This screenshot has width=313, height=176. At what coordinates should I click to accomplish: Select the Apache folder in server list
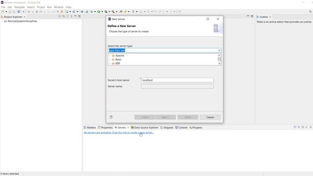pyautogui.click(x=119, y=56)
